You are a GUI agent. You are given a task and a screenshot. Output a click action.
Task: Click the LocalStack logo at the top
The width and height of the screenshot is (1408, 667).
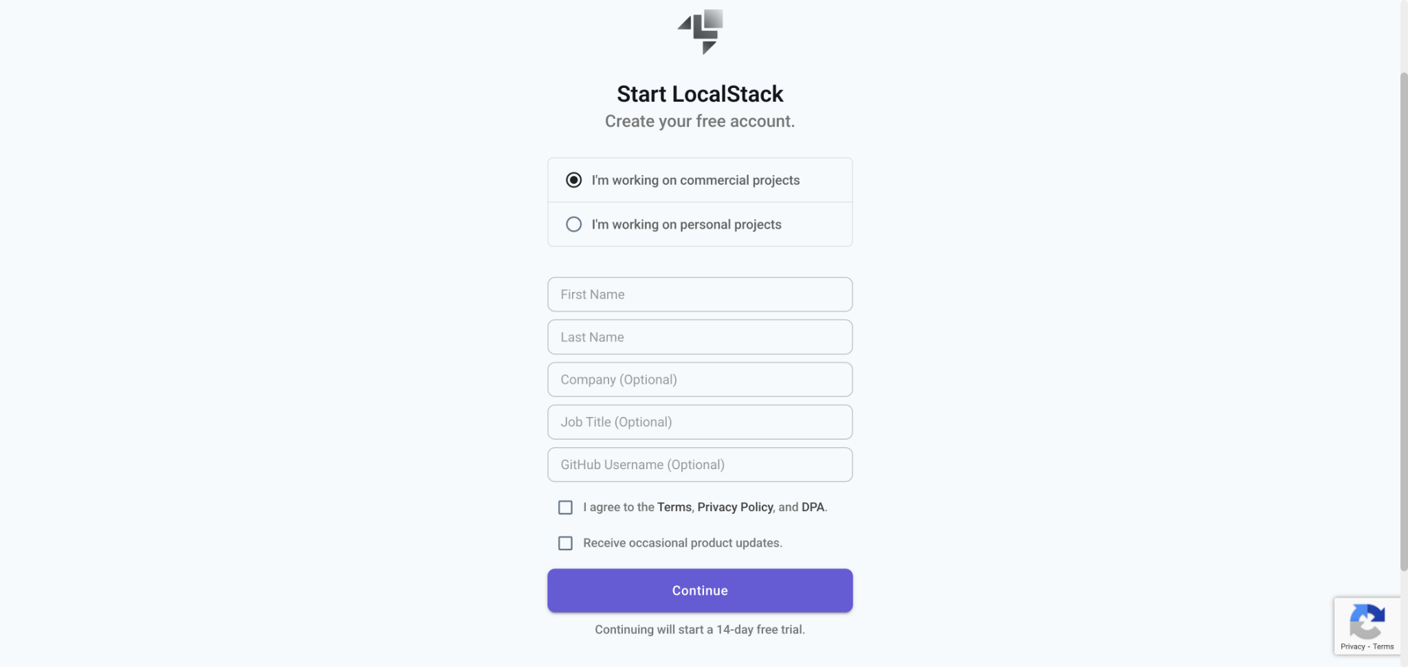click(x=699, y=30)
